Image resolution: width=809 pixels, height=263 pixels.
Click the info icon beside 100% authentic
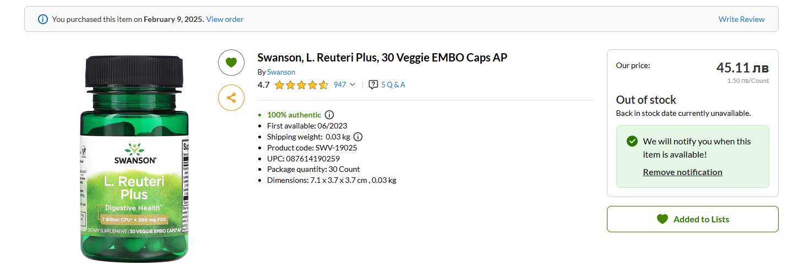click(329, 115)
